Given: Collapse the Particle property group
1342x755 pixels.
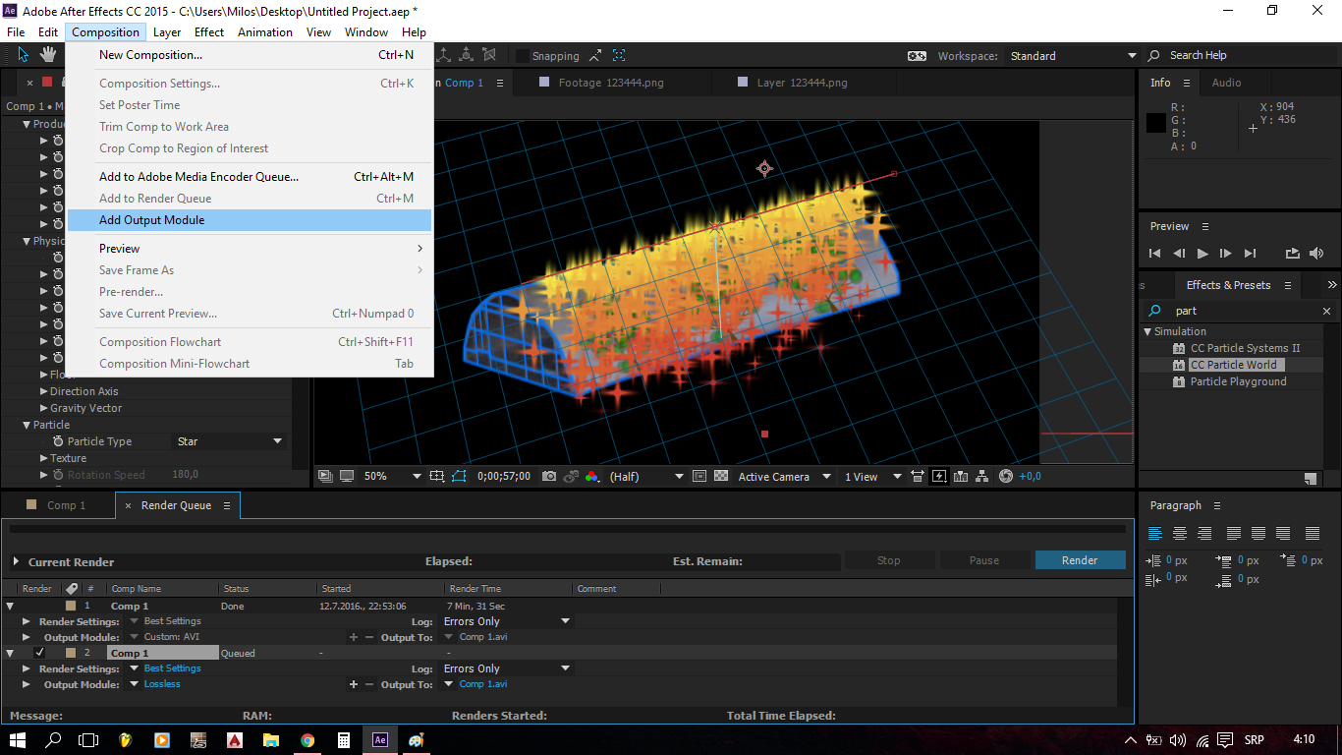Looking at the screenshot, I should tap(27, 425).
